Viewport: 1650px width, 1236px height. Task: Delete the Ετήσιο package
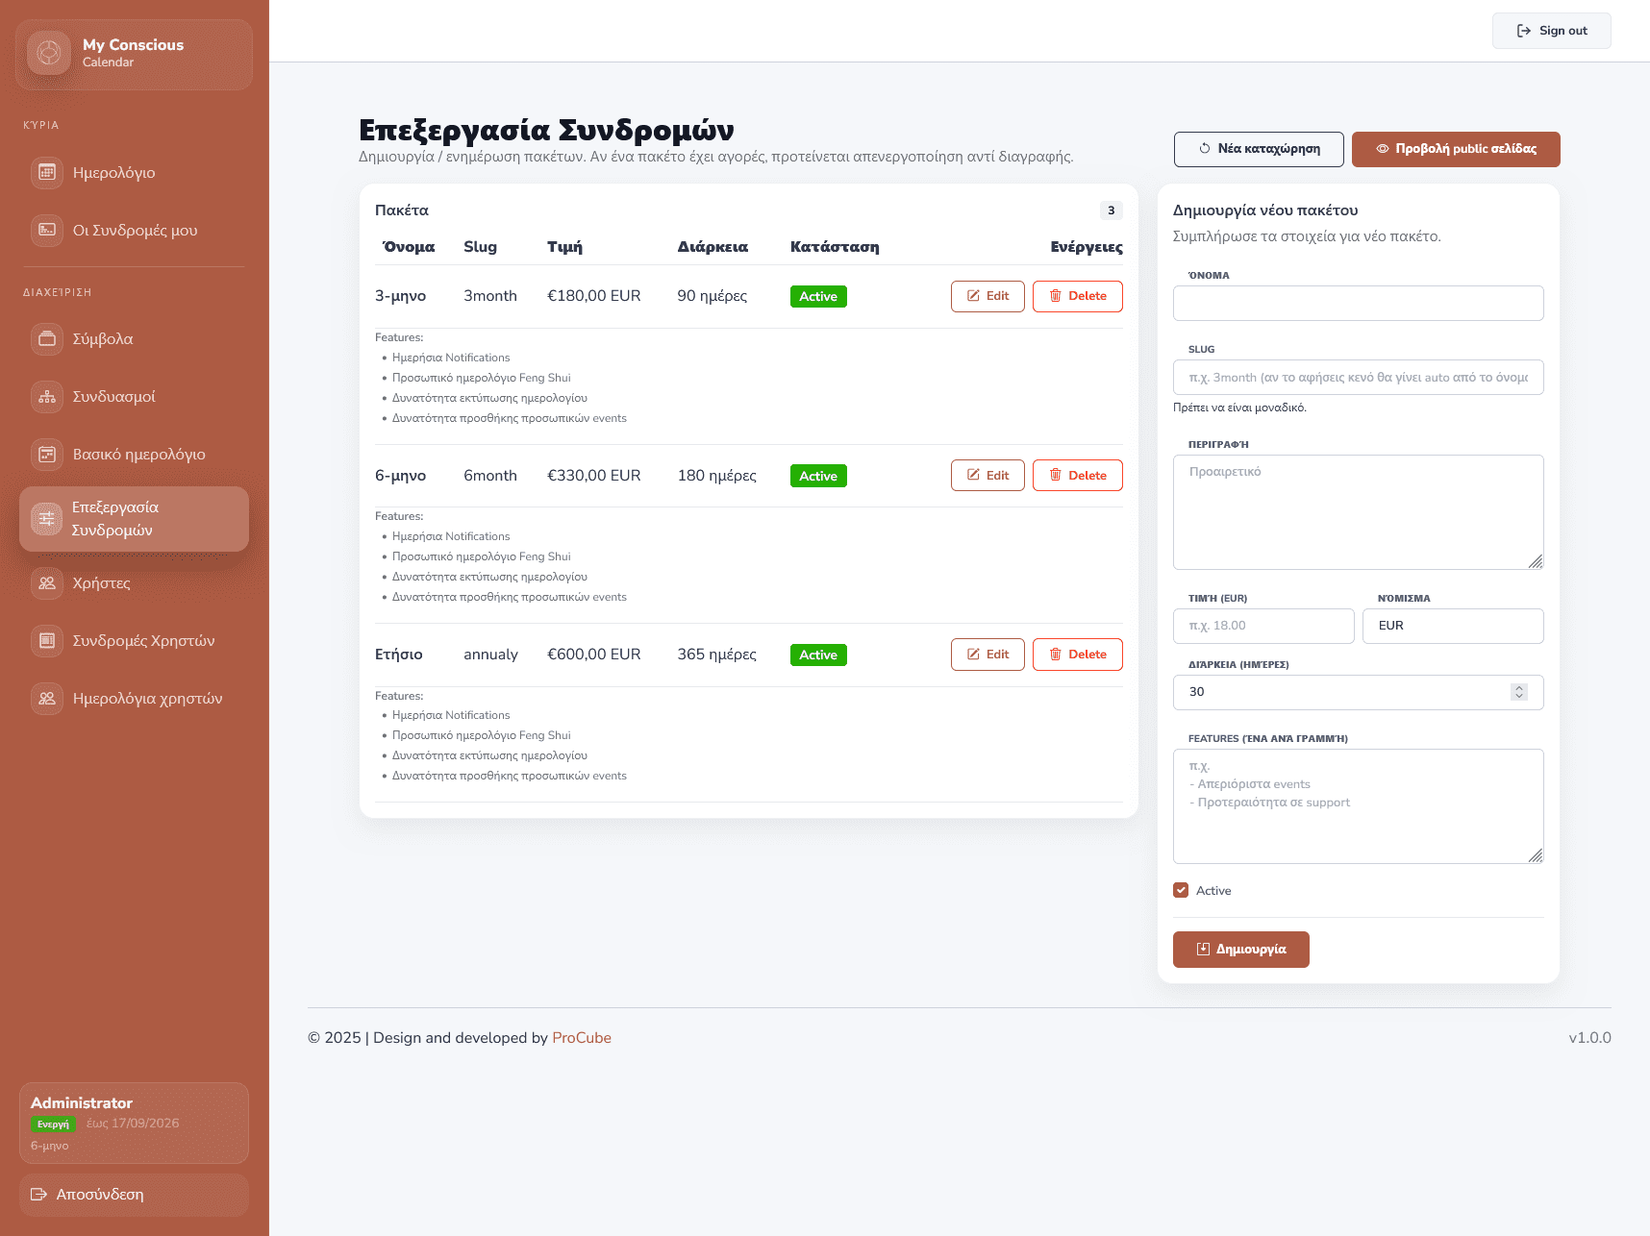pos(1077,655)
